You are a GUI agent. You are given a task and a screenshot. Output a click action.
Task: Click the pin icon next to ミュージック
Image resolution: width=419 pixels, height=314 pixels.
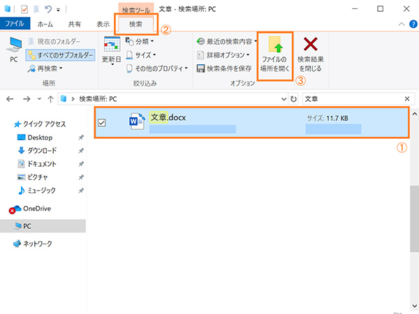[81, 190]
